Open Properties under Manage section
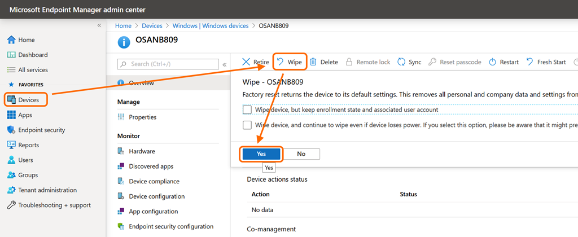The width and height of the screenshot is (578, 237). pyautogui.click(x=142, y=117)
